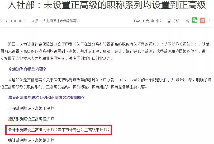Image resolution: width=214 pixels, height=144 pixels.
Task: Share the article via red Weibo icon
Action: point(202,21)
